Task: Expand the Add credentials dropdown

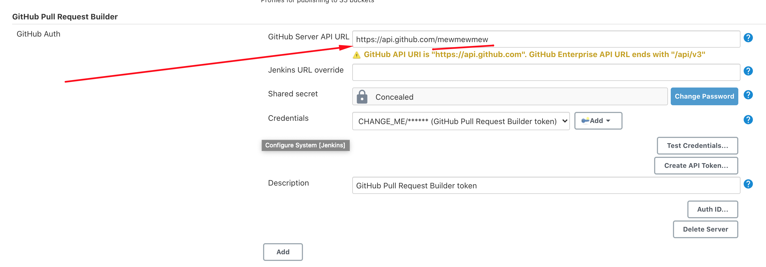Action: 598,120
